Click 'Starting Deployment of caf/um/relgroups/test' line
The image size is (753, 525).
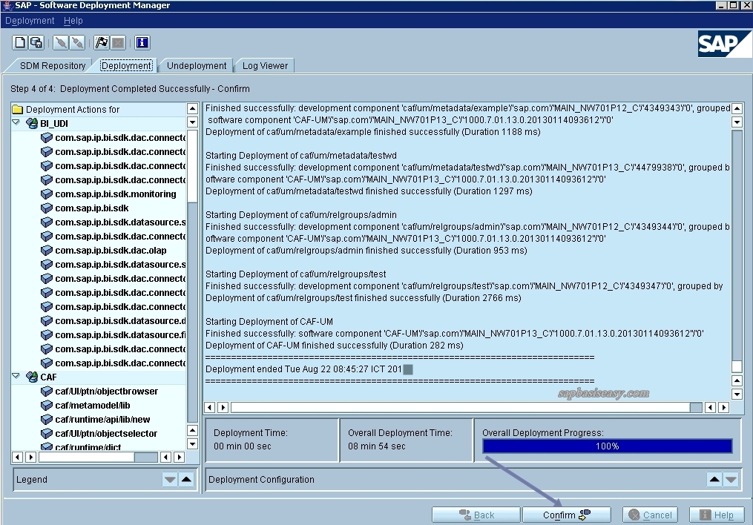(295, 274)
